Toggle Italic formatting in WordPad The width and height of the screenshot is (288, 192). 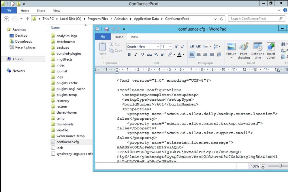tap(136, 54)
